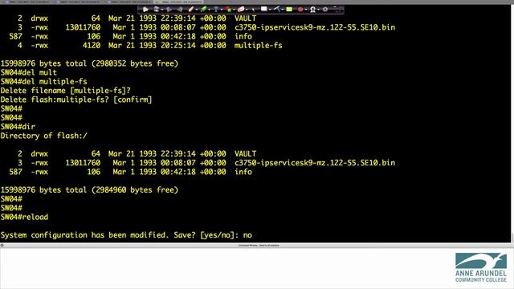
Task: Expand the webcam options dropdown
Action: click(319, 10)
